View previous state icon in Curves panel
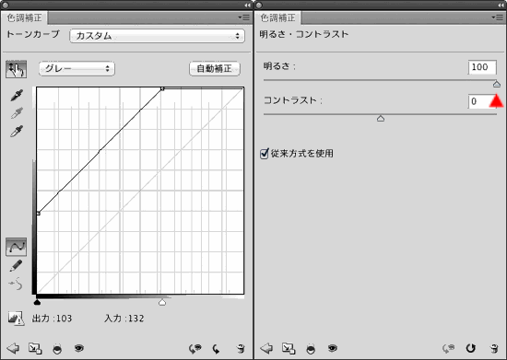The image size is (507, 360). [195, 348]
